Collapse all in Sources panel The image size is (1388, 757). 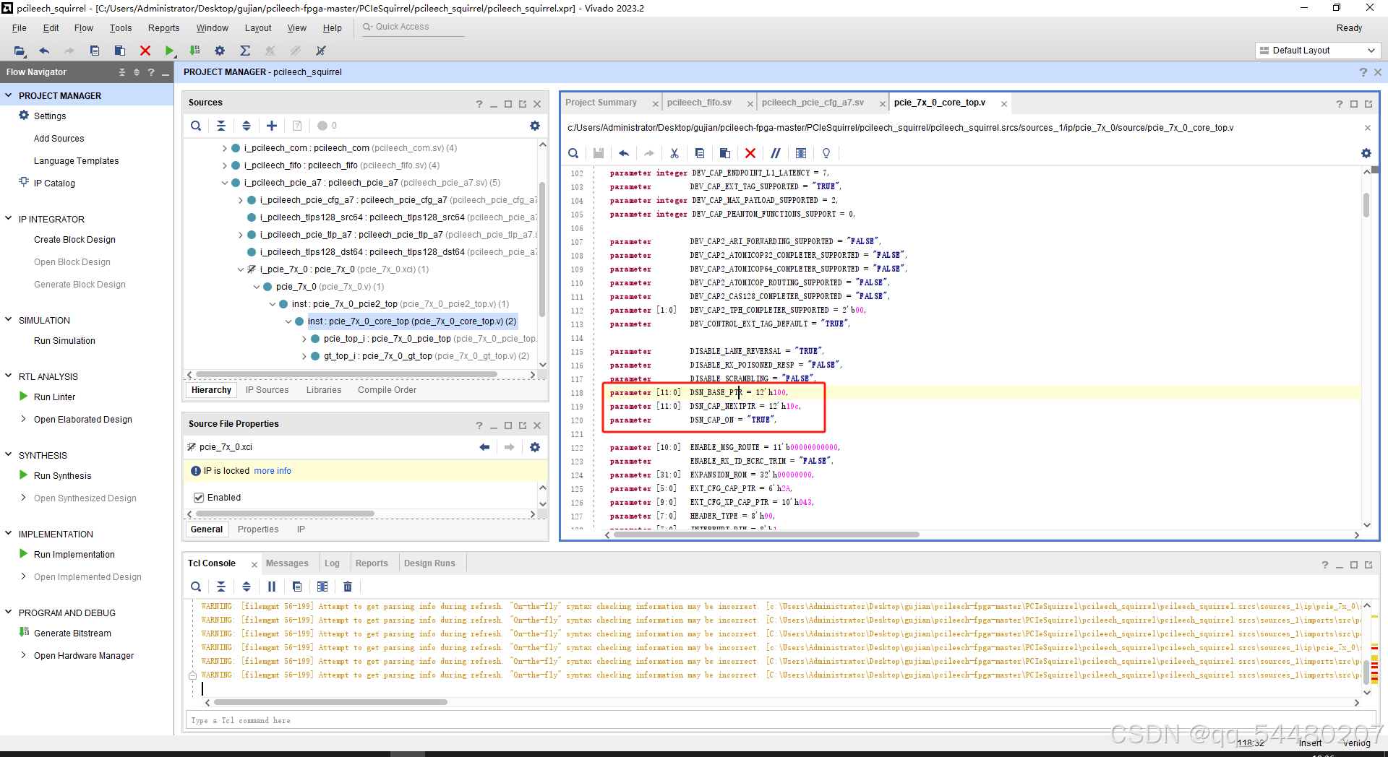pyautogui.click(x=221, y=126)
